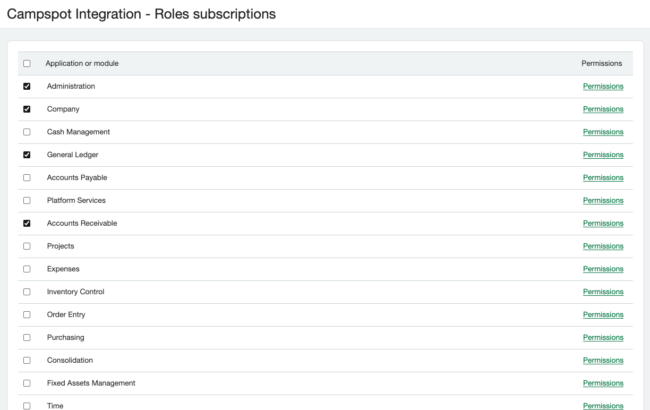The width and height of the screenshot is (650, 410).
Task: View Permissions for Projects
Action: pos(603,246)
